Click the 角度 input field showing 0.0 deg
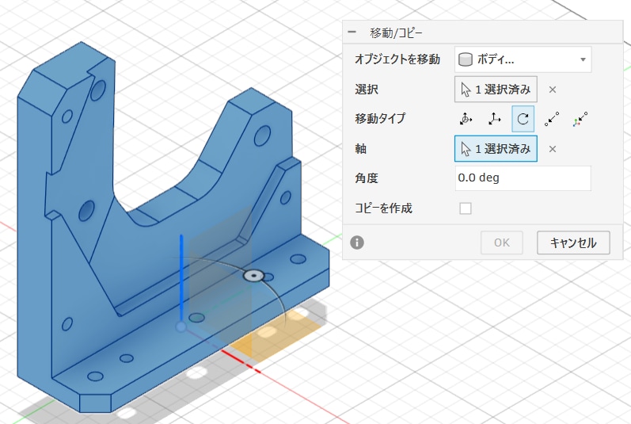631x424 pixels. click(523, 178)
